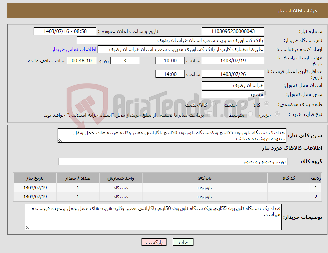
Task: Click the general need description textarea
Action: click(172, 136)
